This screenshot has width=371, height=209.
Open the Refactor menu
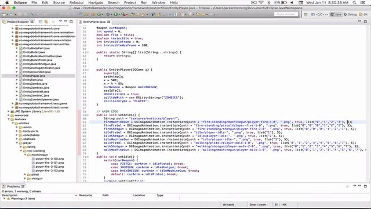pos(76,2)
